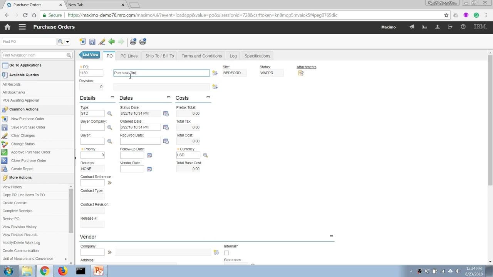Click the Sign Out icon

450,27
